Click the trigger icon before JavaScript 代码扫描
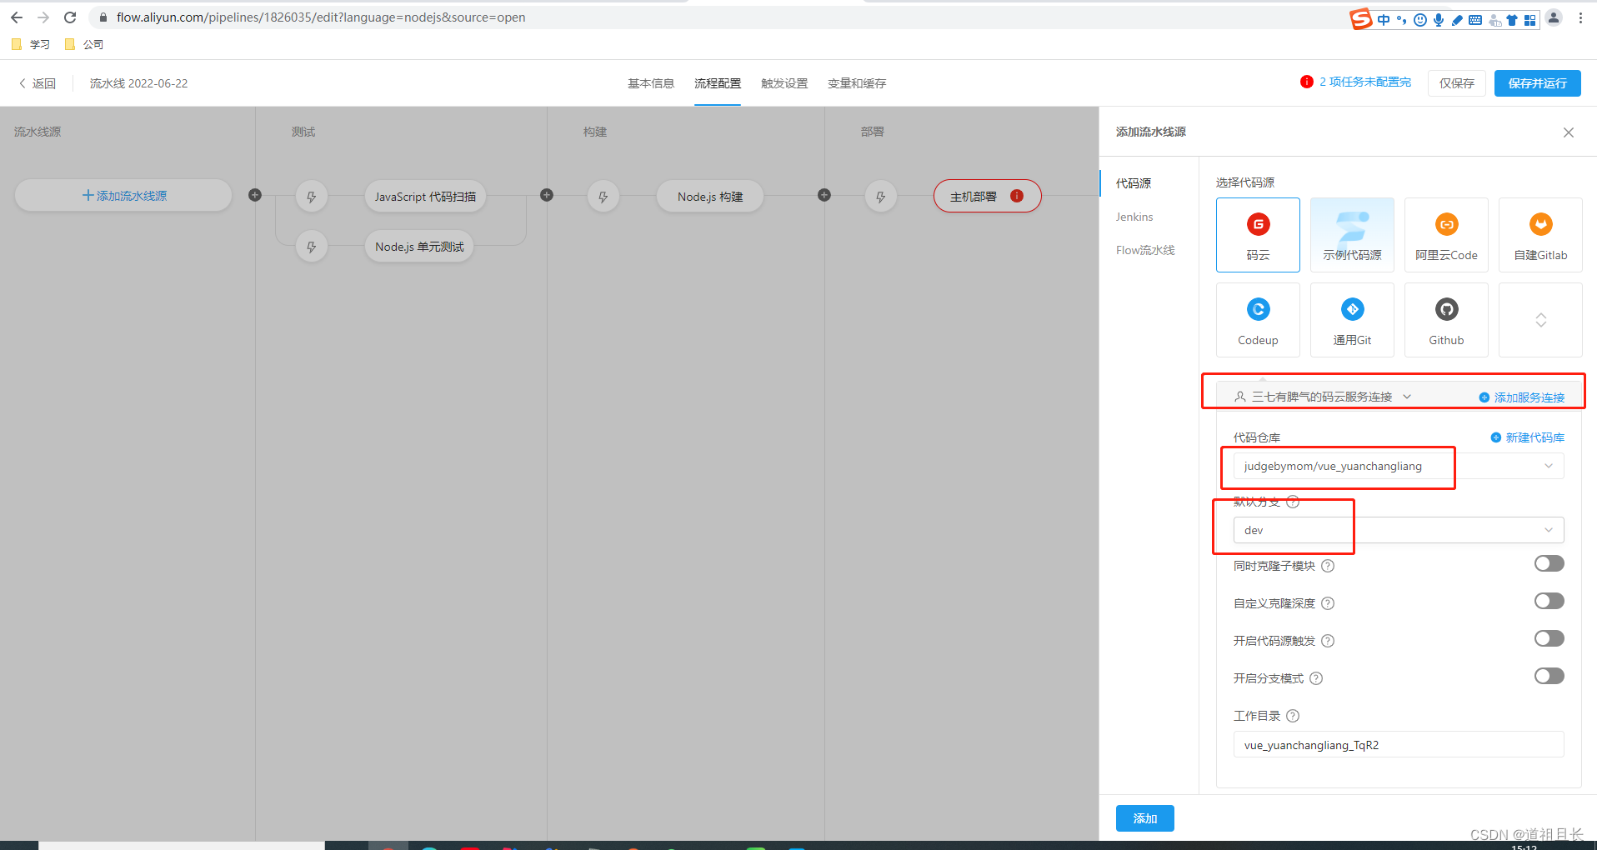 [312, 197]
